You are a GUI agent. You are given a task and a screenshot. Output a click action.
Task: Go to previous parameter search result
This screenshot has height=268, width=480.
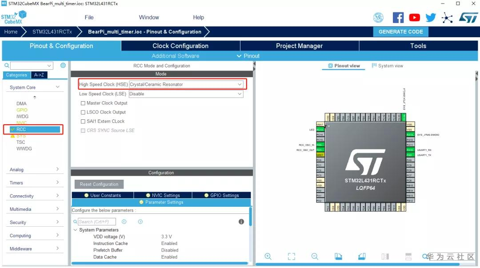click(x=124, y=221)
